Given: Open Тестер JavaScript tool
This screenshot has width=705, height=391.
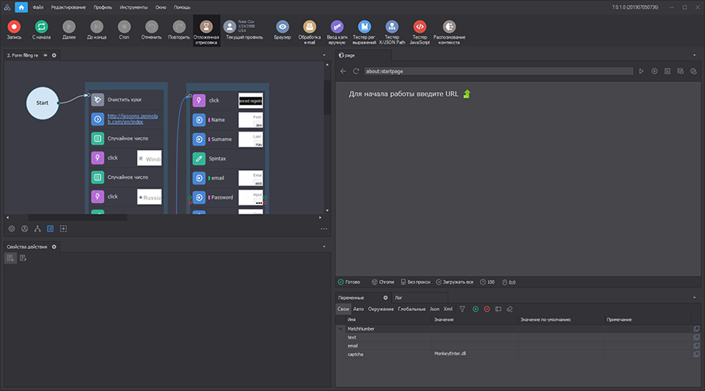Looking at the screenshot, I should [419, 32].
